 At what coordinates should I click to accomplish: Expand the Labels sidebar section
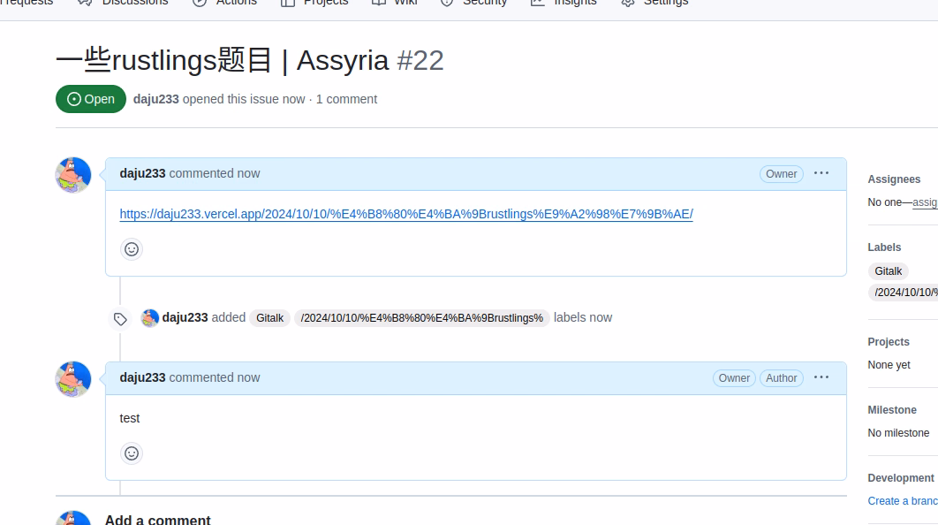click(884, 247)
